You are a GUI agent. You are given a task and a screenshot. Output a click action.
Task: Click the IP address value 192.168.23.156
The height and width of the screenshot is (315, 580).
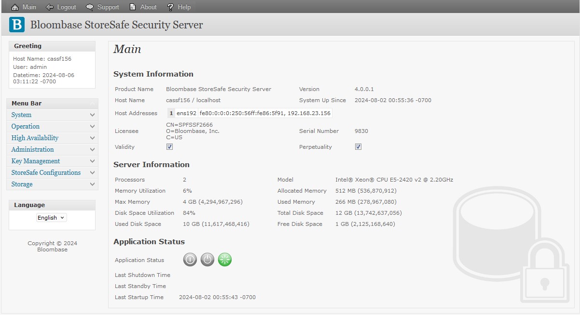coord(309,113)
